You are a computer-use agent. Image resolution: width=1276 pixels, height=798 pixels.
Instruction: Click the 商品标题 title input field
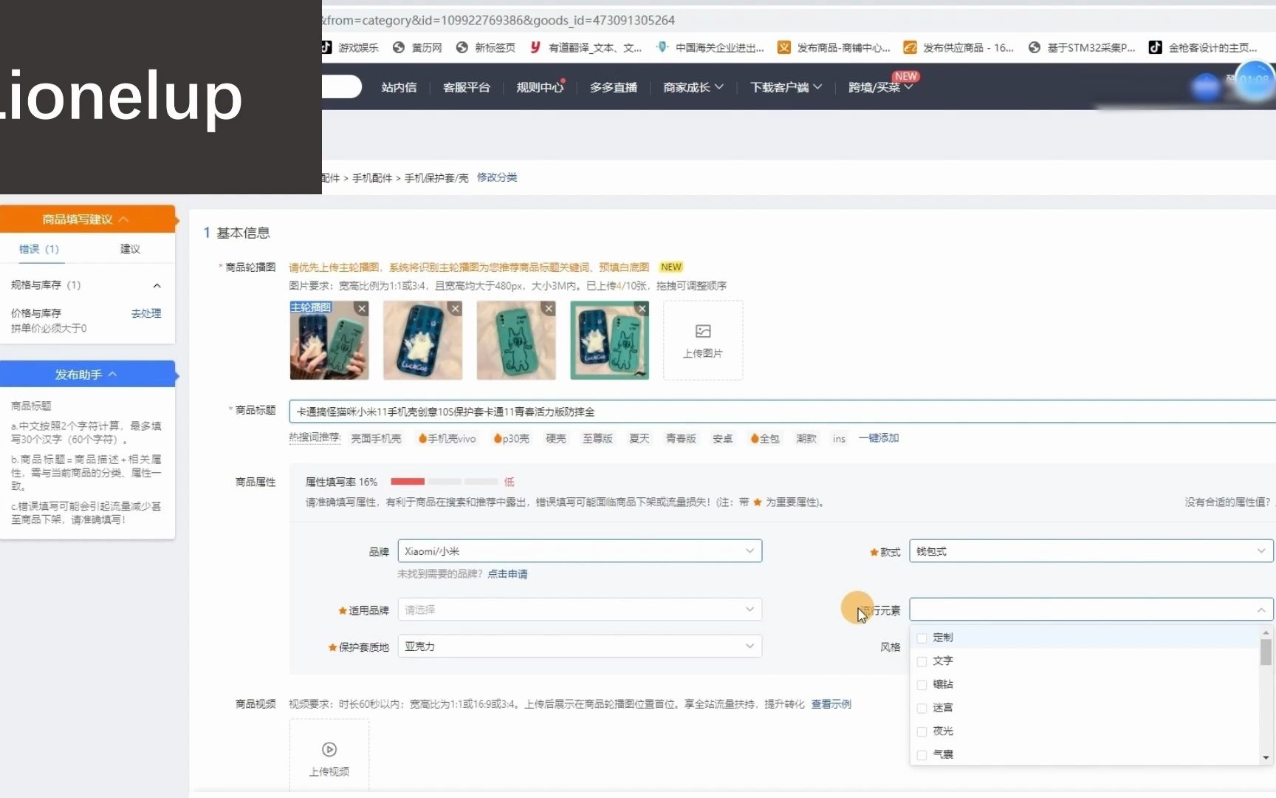(x=783, y=412)
